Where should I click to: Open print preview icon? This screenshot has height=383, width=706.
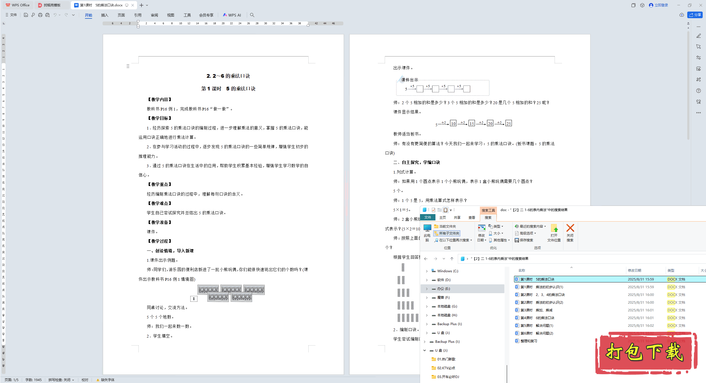click(x=47, y=15)
